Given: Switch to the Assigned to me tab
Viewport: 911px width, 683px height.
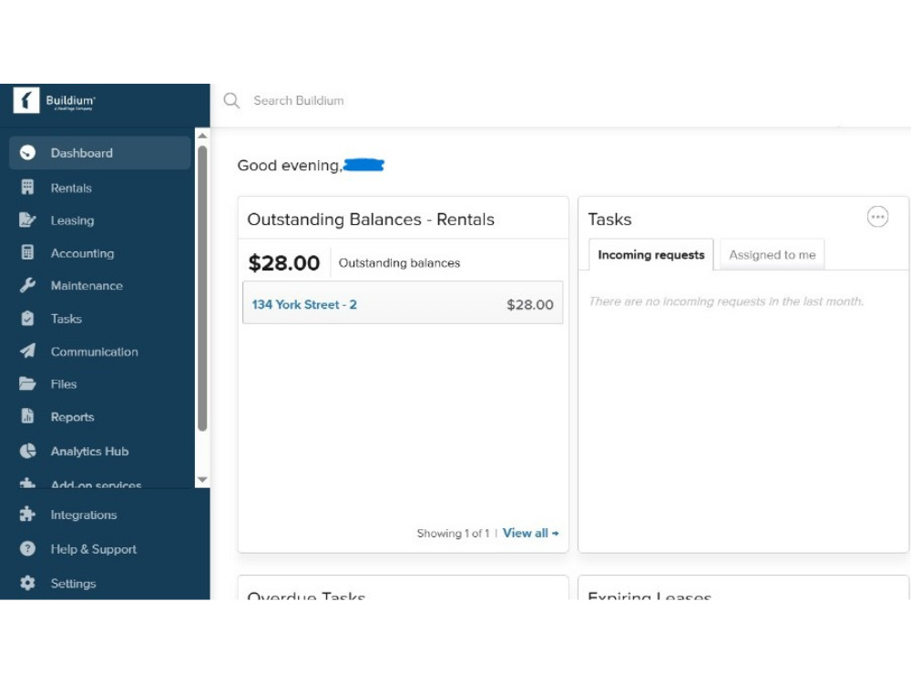Looking at the screenshot, I should click(x=773, y=254).
